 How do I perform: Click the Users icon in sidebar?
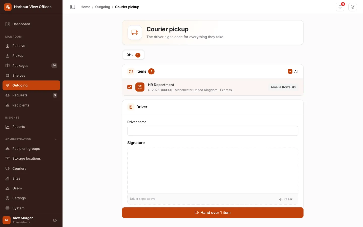tap(8, 188)
